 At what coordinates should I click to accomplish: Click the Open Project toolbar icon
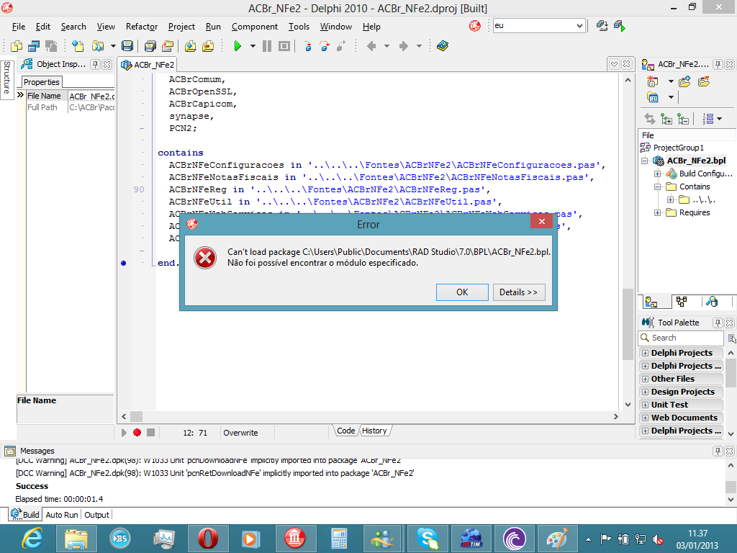pyautogui.click(x=167, y=46)
